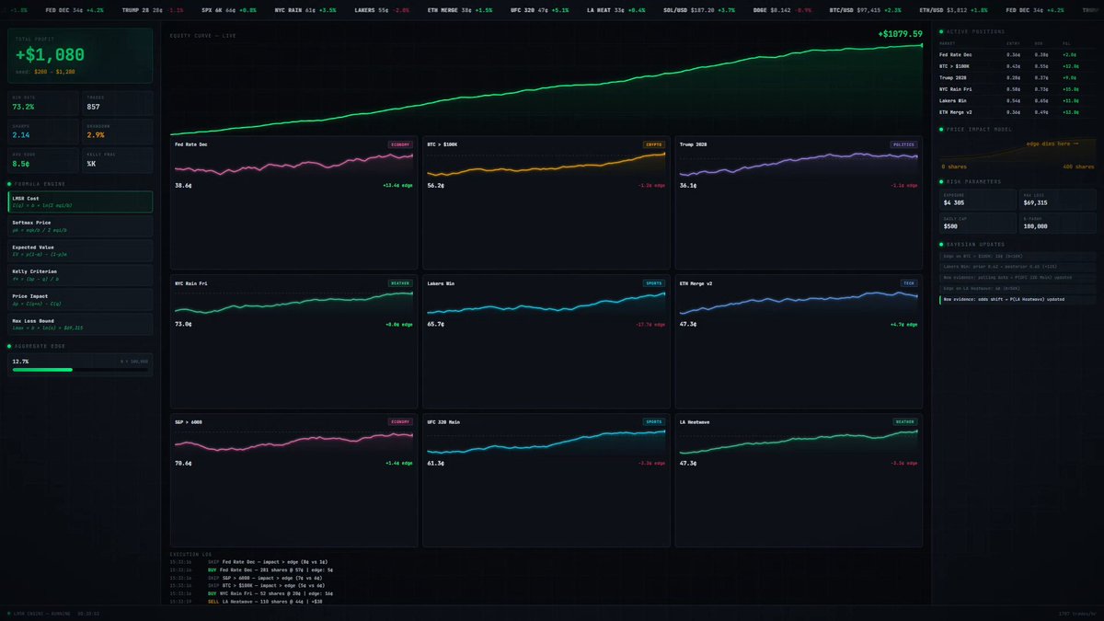Click the Aggregate Edge status dot
The width and height of the screenshot is (1104, 621).
pos(9,347)
